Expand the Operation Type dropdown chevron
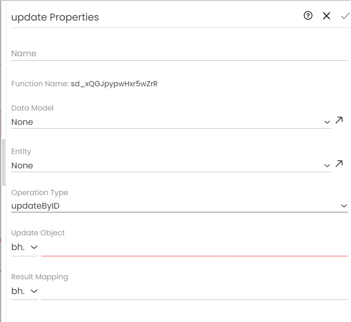The image size is (351, 322). point(344,206)
